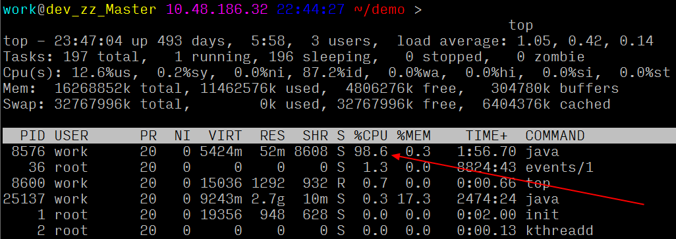Click the NI column header

click(183, 136)
